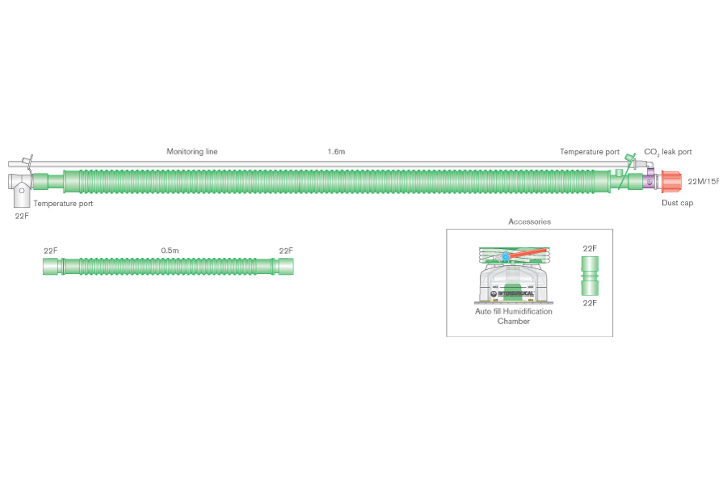Click the "CO2 leak port" label
Screen dimensions: 727x485
pos(667,151)
